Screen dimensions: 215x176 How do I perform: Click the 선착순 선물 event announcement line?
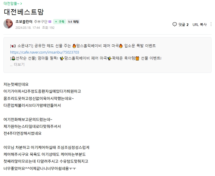pos(86,58)
